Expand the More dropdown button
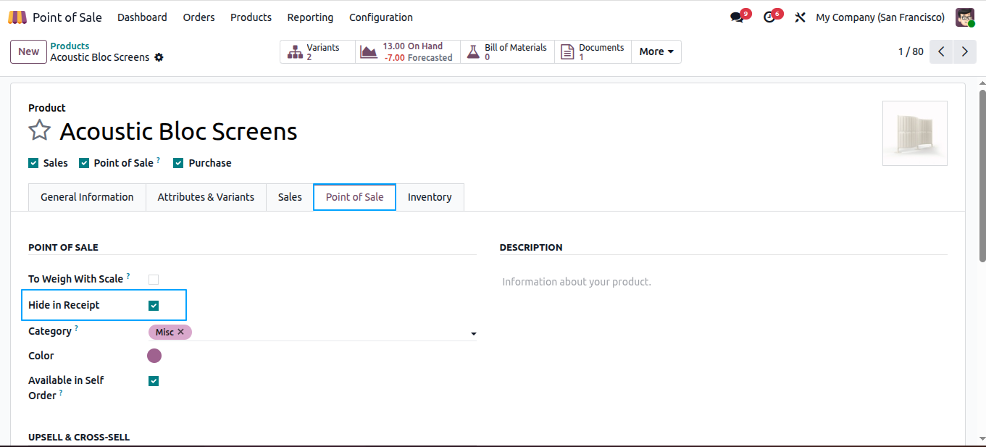 click(x=656, y=51)
